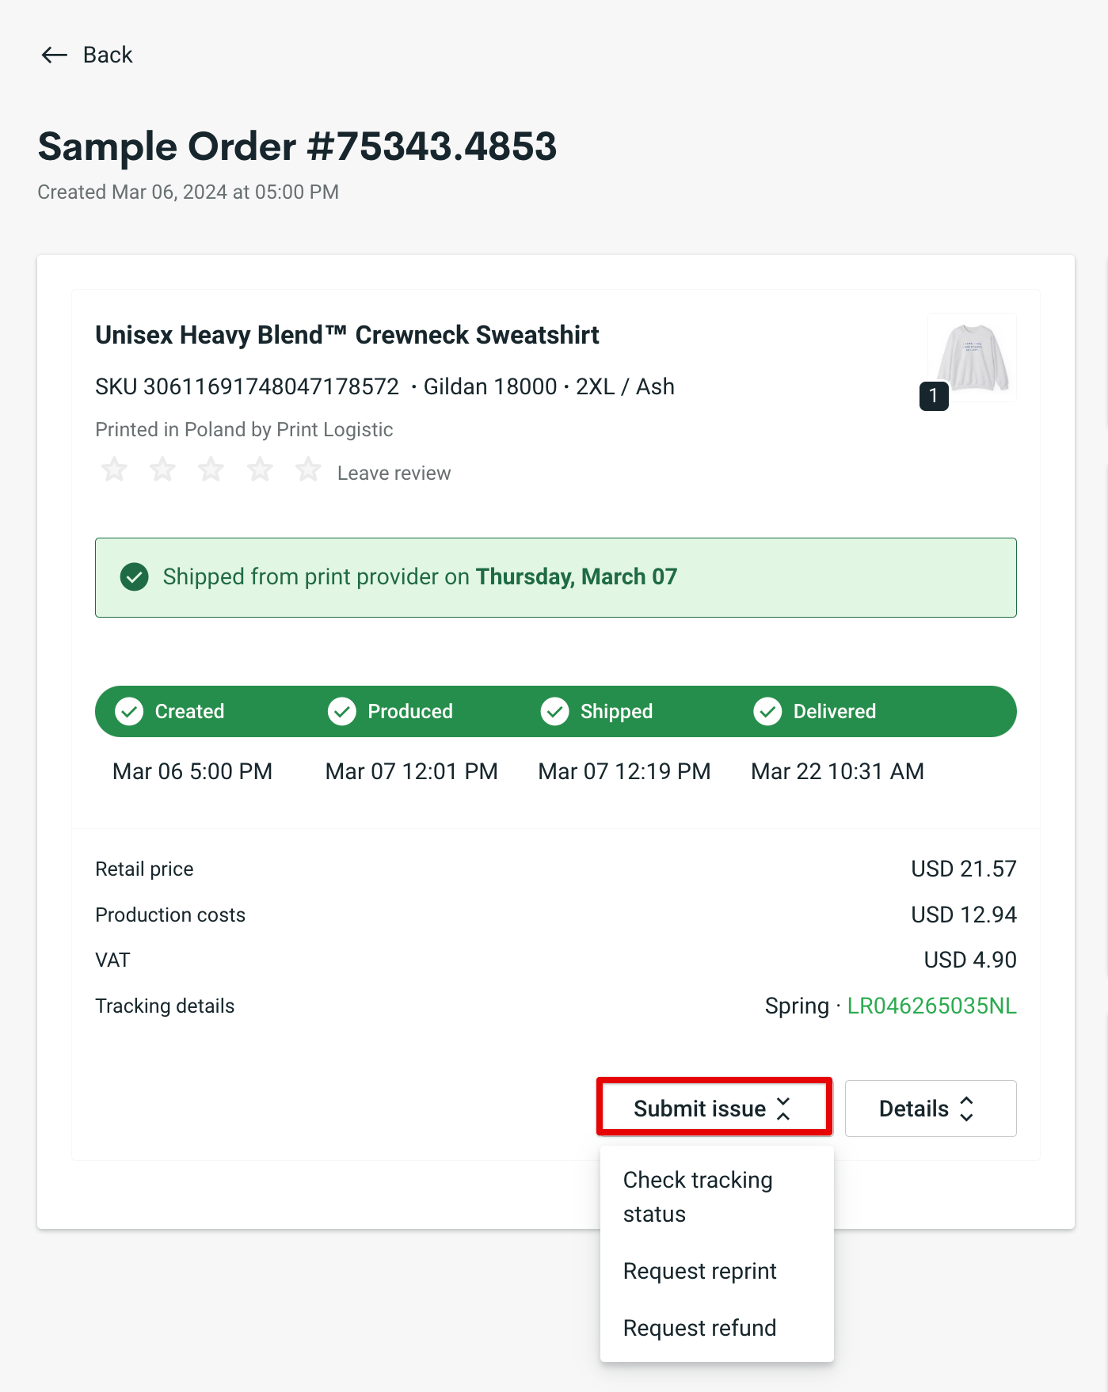This screenshot has height=1392, width=1108.
Task: Select the first rating star
Action: 114,469
